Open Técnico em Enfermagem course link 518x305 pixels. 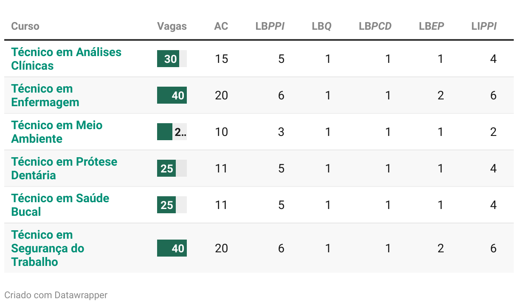click(45, 95)
